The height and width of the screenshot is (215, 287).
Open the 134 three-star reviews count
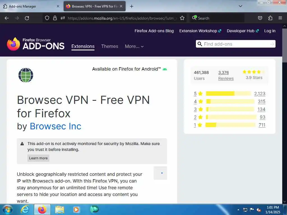(x=261, y=109)
